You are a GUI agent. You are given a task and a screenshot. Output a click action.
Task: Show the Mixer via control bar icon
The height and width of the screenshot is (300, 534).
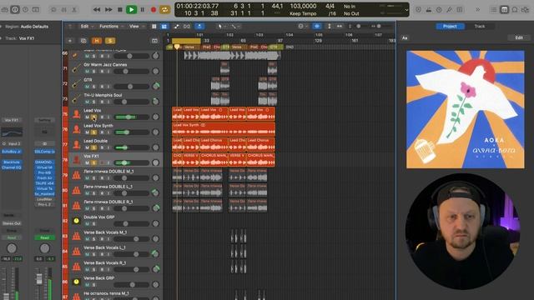(x=64, y=10)
